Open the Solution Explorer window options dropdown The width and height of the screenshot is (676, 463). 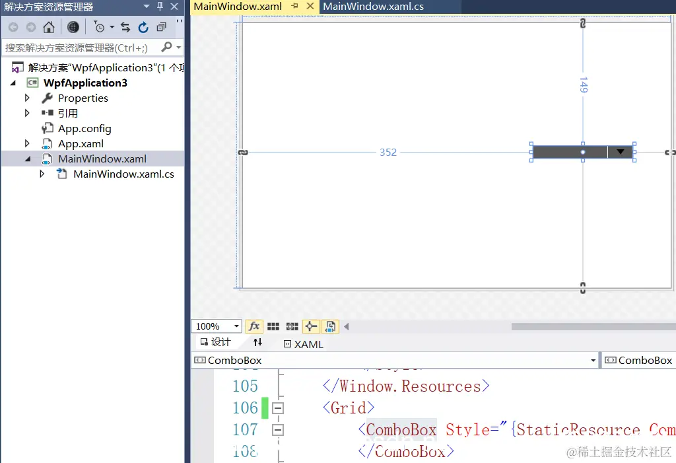point(147,7)
